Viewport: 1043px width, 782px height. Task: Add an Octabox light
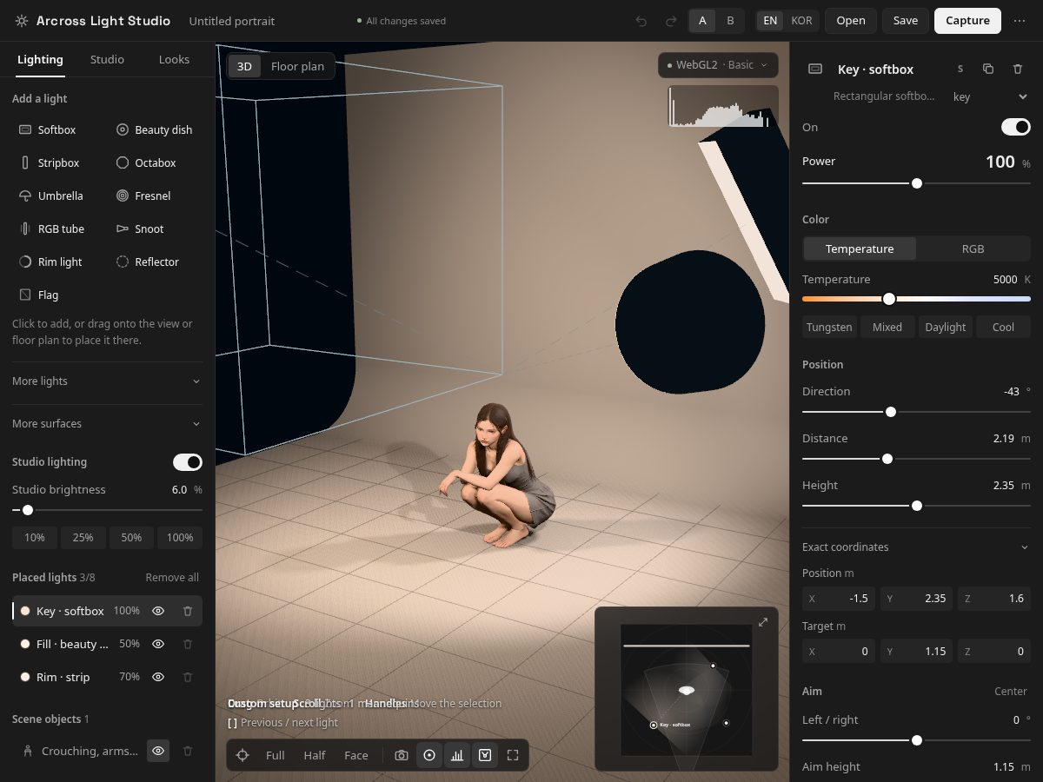click(x=155, y=162)
